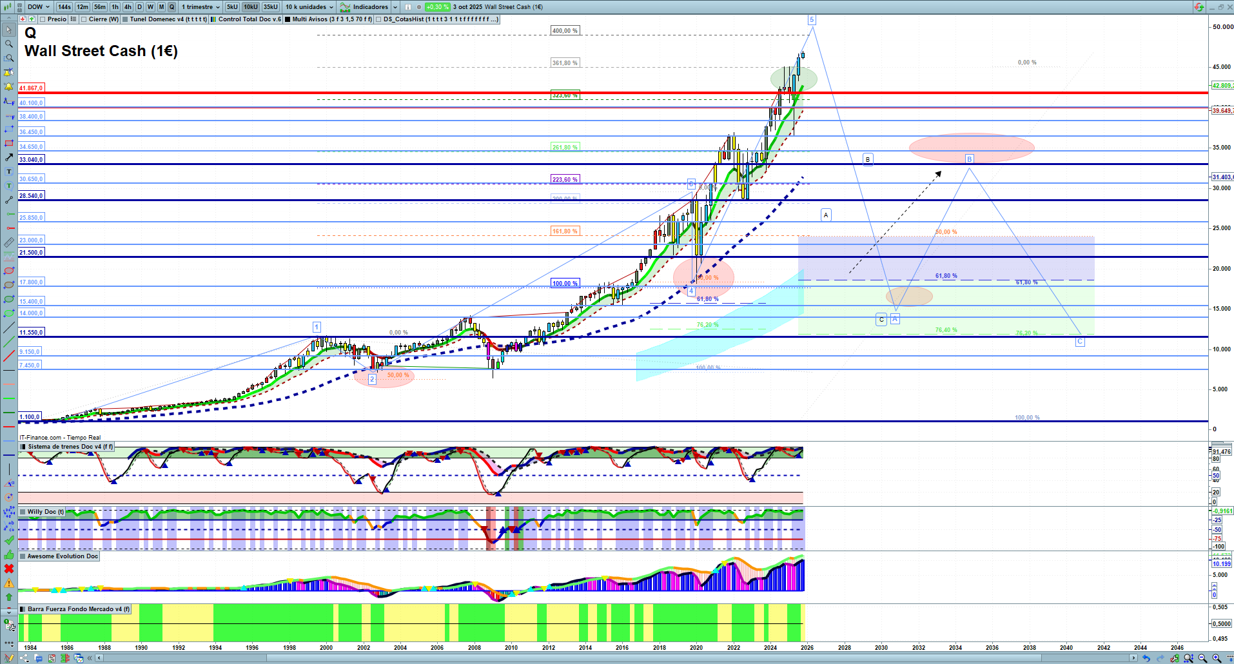Open the 10 k unidades dropdown
This screenshot has width=1234, height=664.
[x=309, y=7]
